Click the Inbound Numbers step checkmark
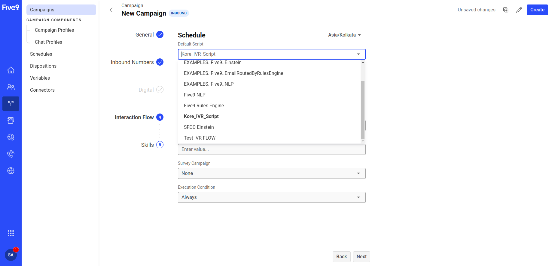 click(160, 62)
